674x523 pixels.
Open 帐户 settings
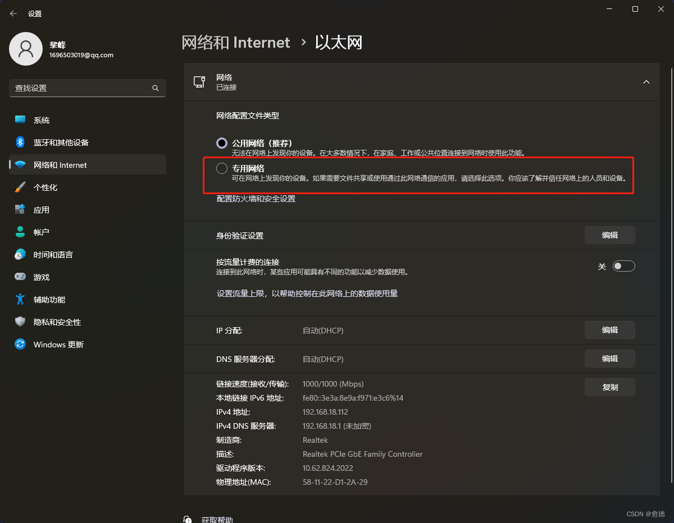pyautogui.click(x=40, y=232)
